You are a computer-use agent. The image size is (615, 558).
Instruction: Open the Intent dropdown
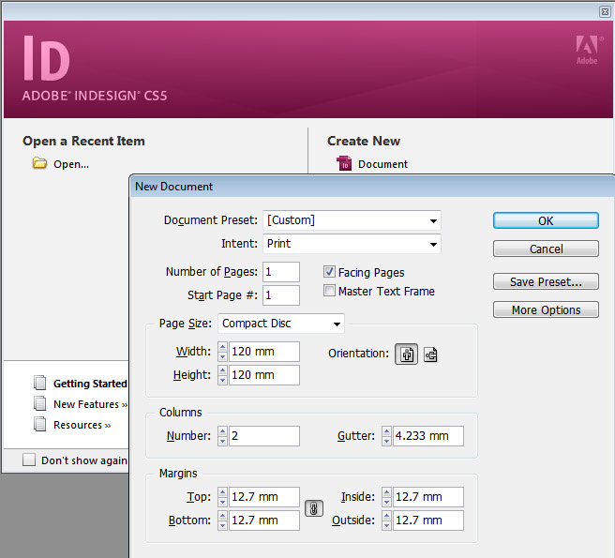point(352,244)
